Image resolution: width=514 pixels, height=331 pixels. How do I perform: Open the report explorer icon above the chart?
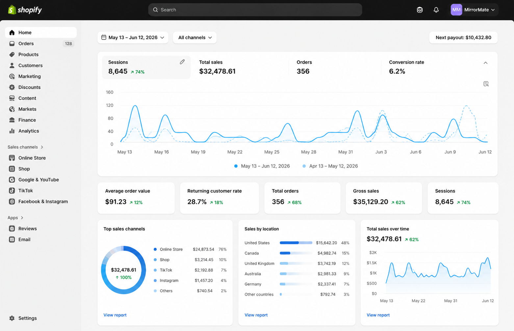coord(486,84)
